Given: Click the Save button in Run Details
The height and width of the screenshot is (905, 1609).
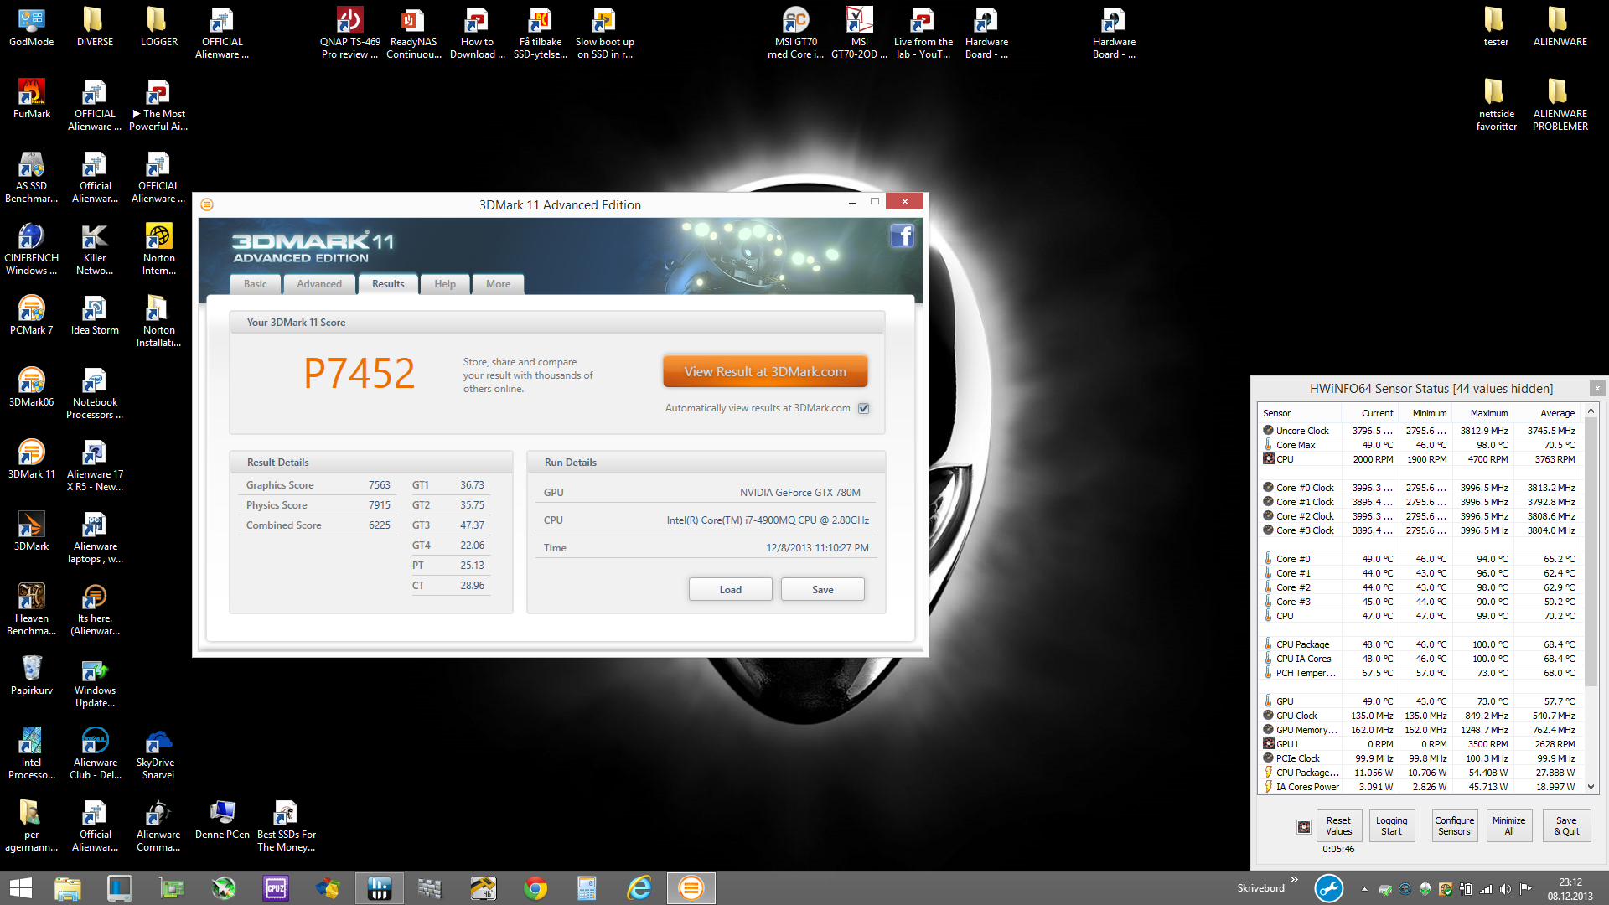Looking at the screenshot, I should point(822,589).
